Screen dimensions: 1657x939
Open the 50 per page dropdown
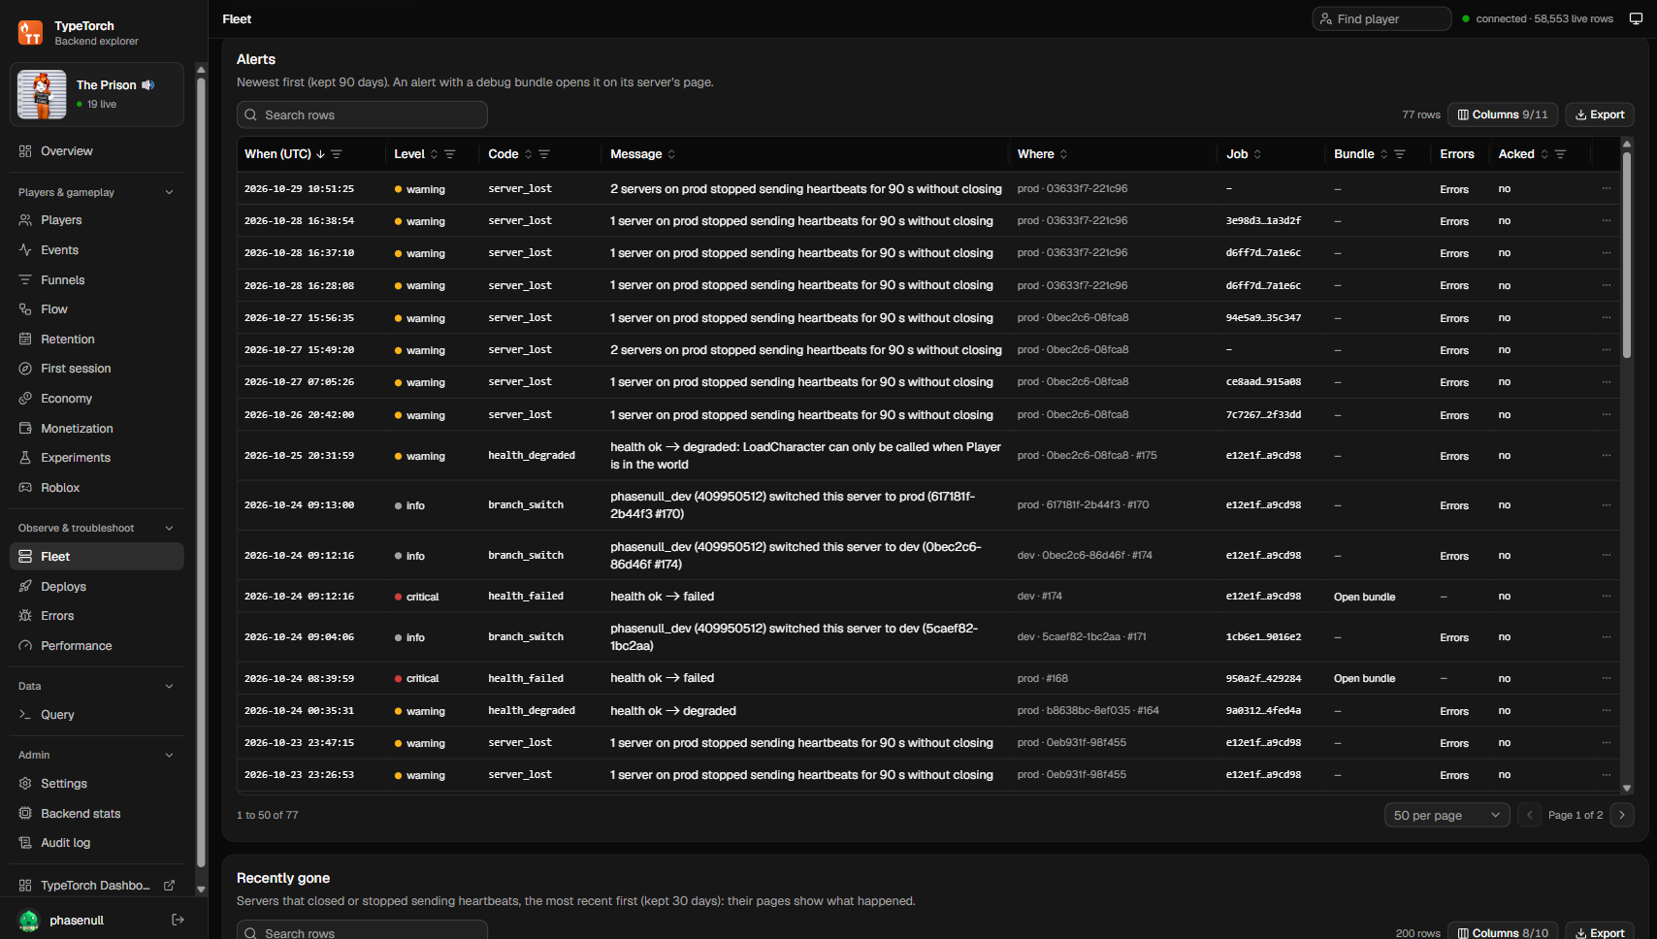click(1446, 815)
